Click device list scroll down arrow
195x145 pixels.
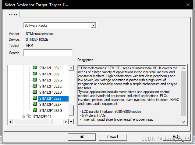71,122
